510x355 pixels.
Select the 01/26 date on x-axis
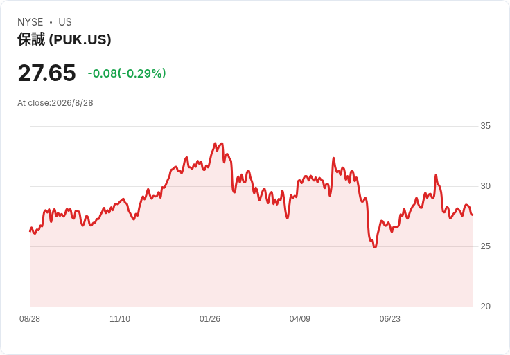click(210, 319)
